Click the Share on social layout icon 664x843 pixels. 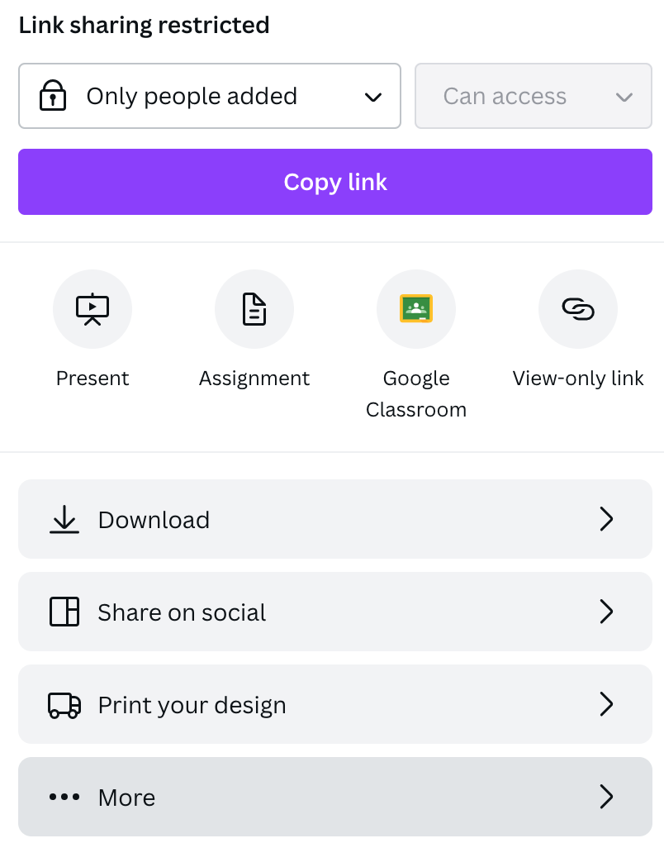(64, 612)
